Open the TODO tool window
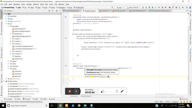The height and width of the screenshot is (108, 192). coord(17,99)
